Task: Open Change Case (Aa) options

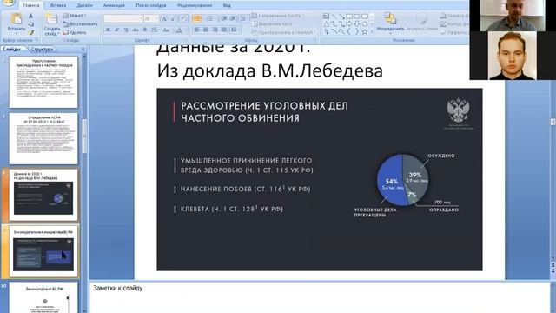Action: pyautogui.click(x=166, y=30)
